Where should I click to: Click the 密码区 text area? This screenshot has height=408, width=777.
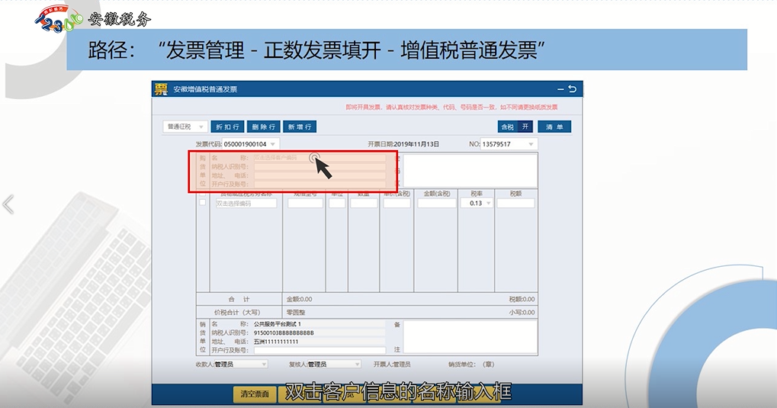coord(470,171)
